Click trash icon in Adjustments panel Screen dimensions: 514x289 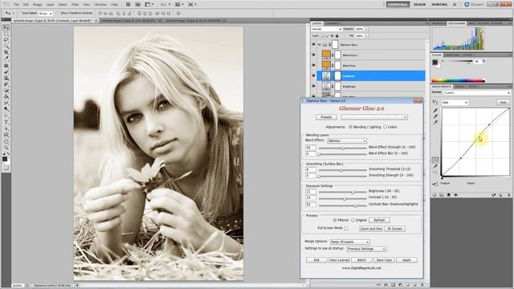click(x=508, y=195)
